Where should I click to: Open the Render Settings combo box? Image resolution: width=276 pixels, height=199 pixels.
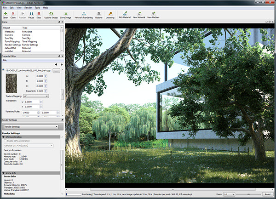31,127
